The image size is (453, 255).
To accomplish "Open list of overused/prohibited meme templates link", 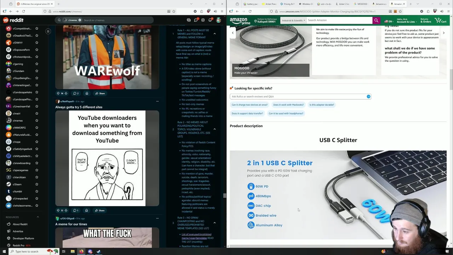I will [x=196, y=236].
